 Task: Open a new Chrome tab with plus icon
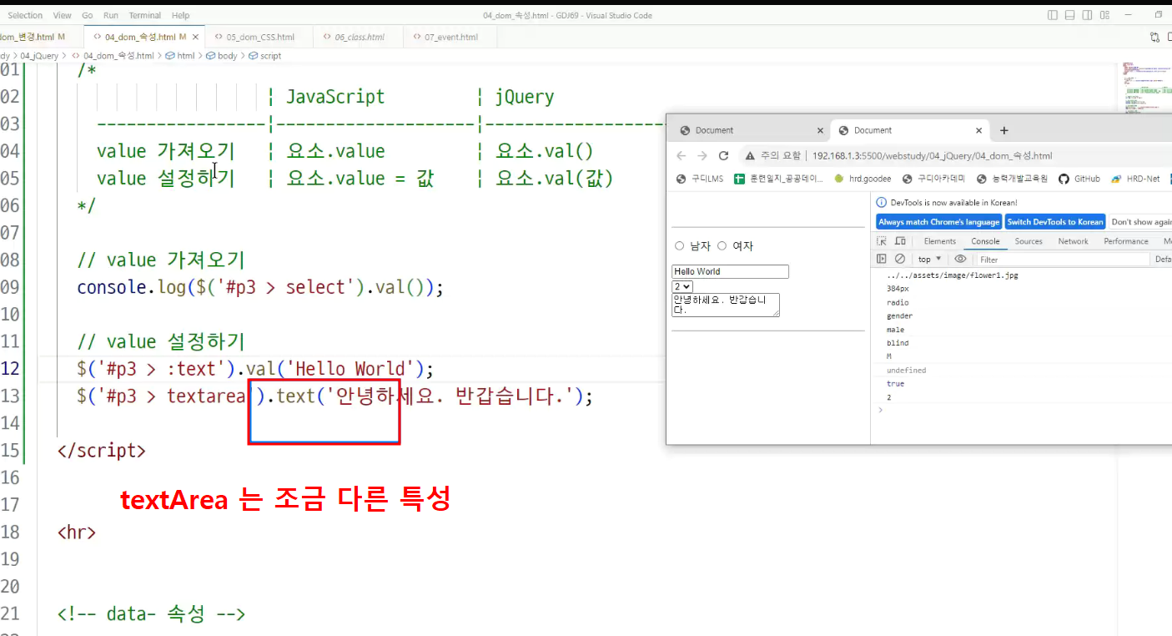click(x=1004, y=130)
